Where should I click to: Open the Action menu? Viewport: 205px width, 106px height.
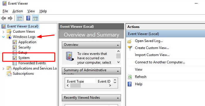point(18,11)
